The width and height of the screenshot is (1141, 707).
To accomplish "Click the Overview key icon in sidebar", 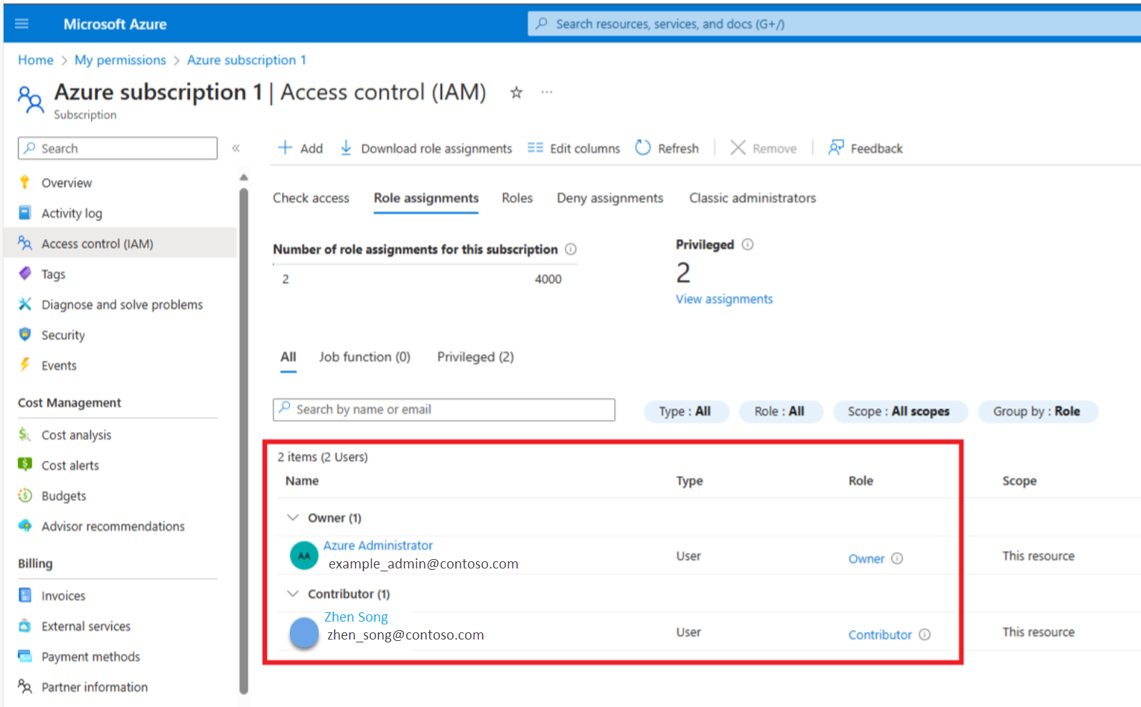I will coord(25,182).
